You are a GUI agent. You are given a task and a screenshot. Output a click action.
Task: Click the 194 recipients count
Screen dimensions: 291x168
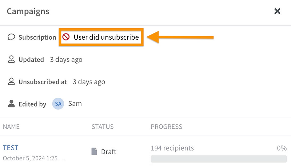tap(172, 148)
